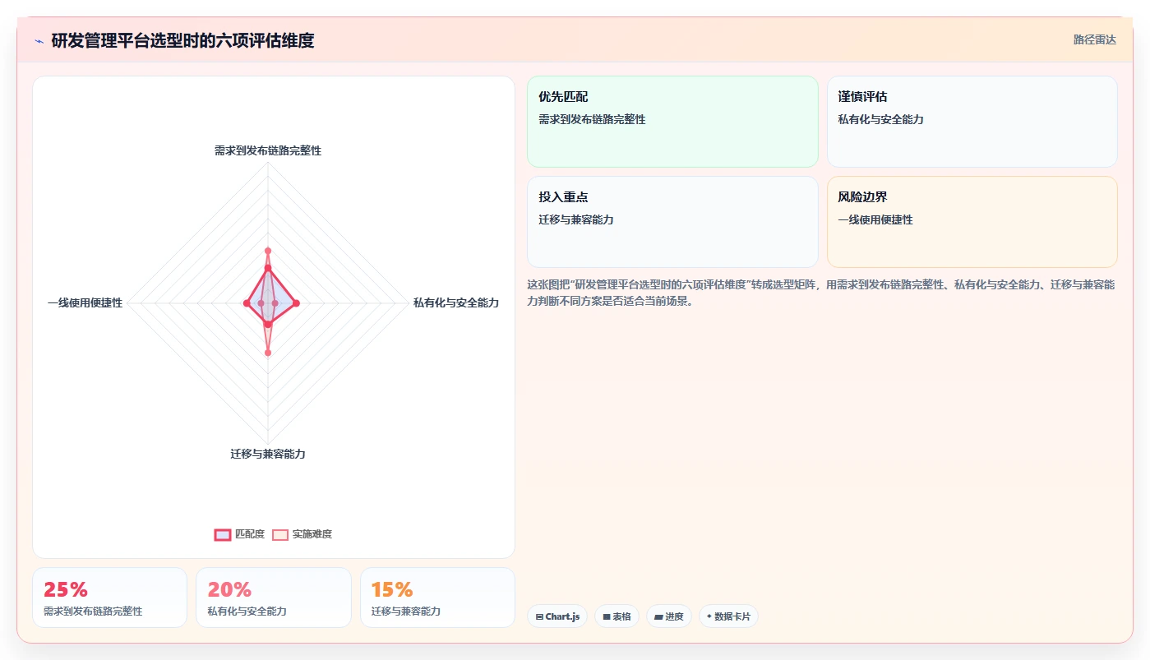1150x660 pixels.
Task: Click the 20% value text
Action: (x=229, y=589)
